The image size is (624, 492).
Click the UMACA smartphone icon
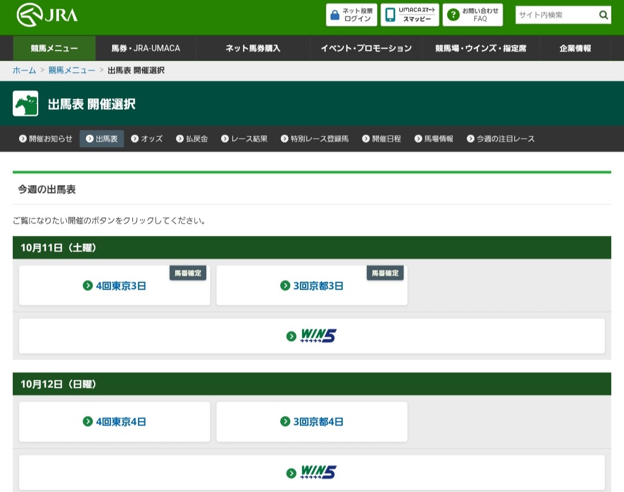pyautogui.click(x=391, y=14)
